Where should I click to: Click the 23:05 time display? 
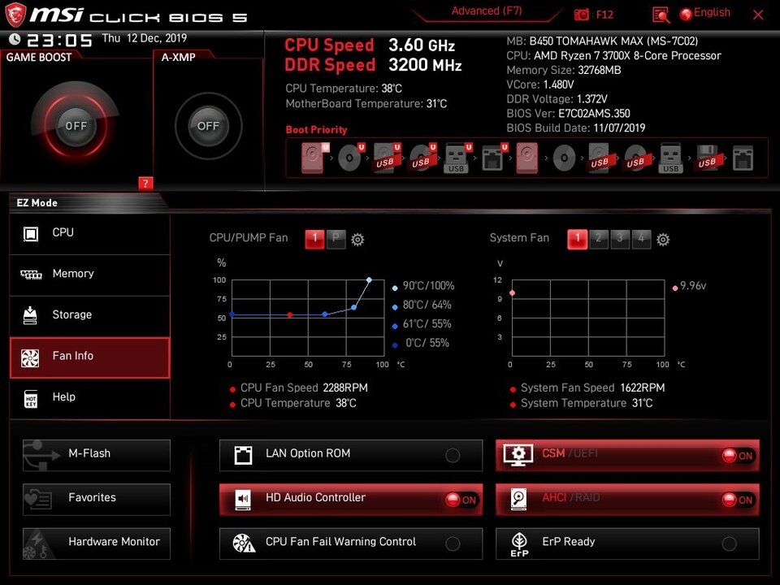(x=59, y=40)
